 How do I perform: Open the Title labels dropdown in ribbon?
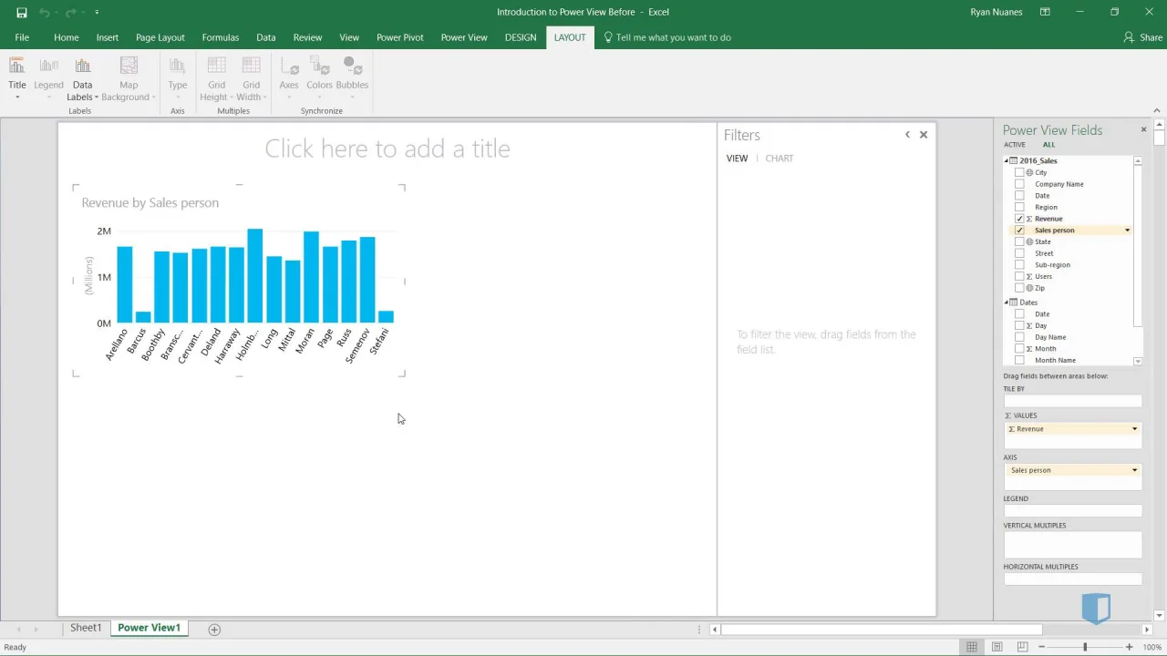tap(17, 79)
